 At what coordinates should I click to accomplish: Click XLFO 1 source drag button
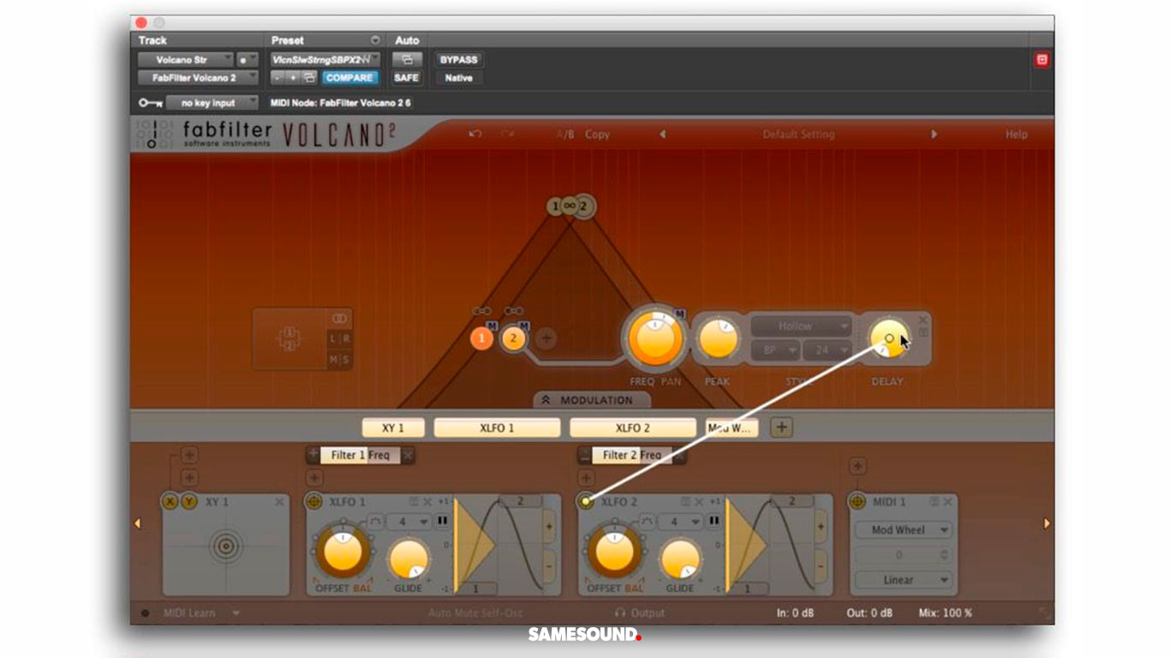pos(314,502)
